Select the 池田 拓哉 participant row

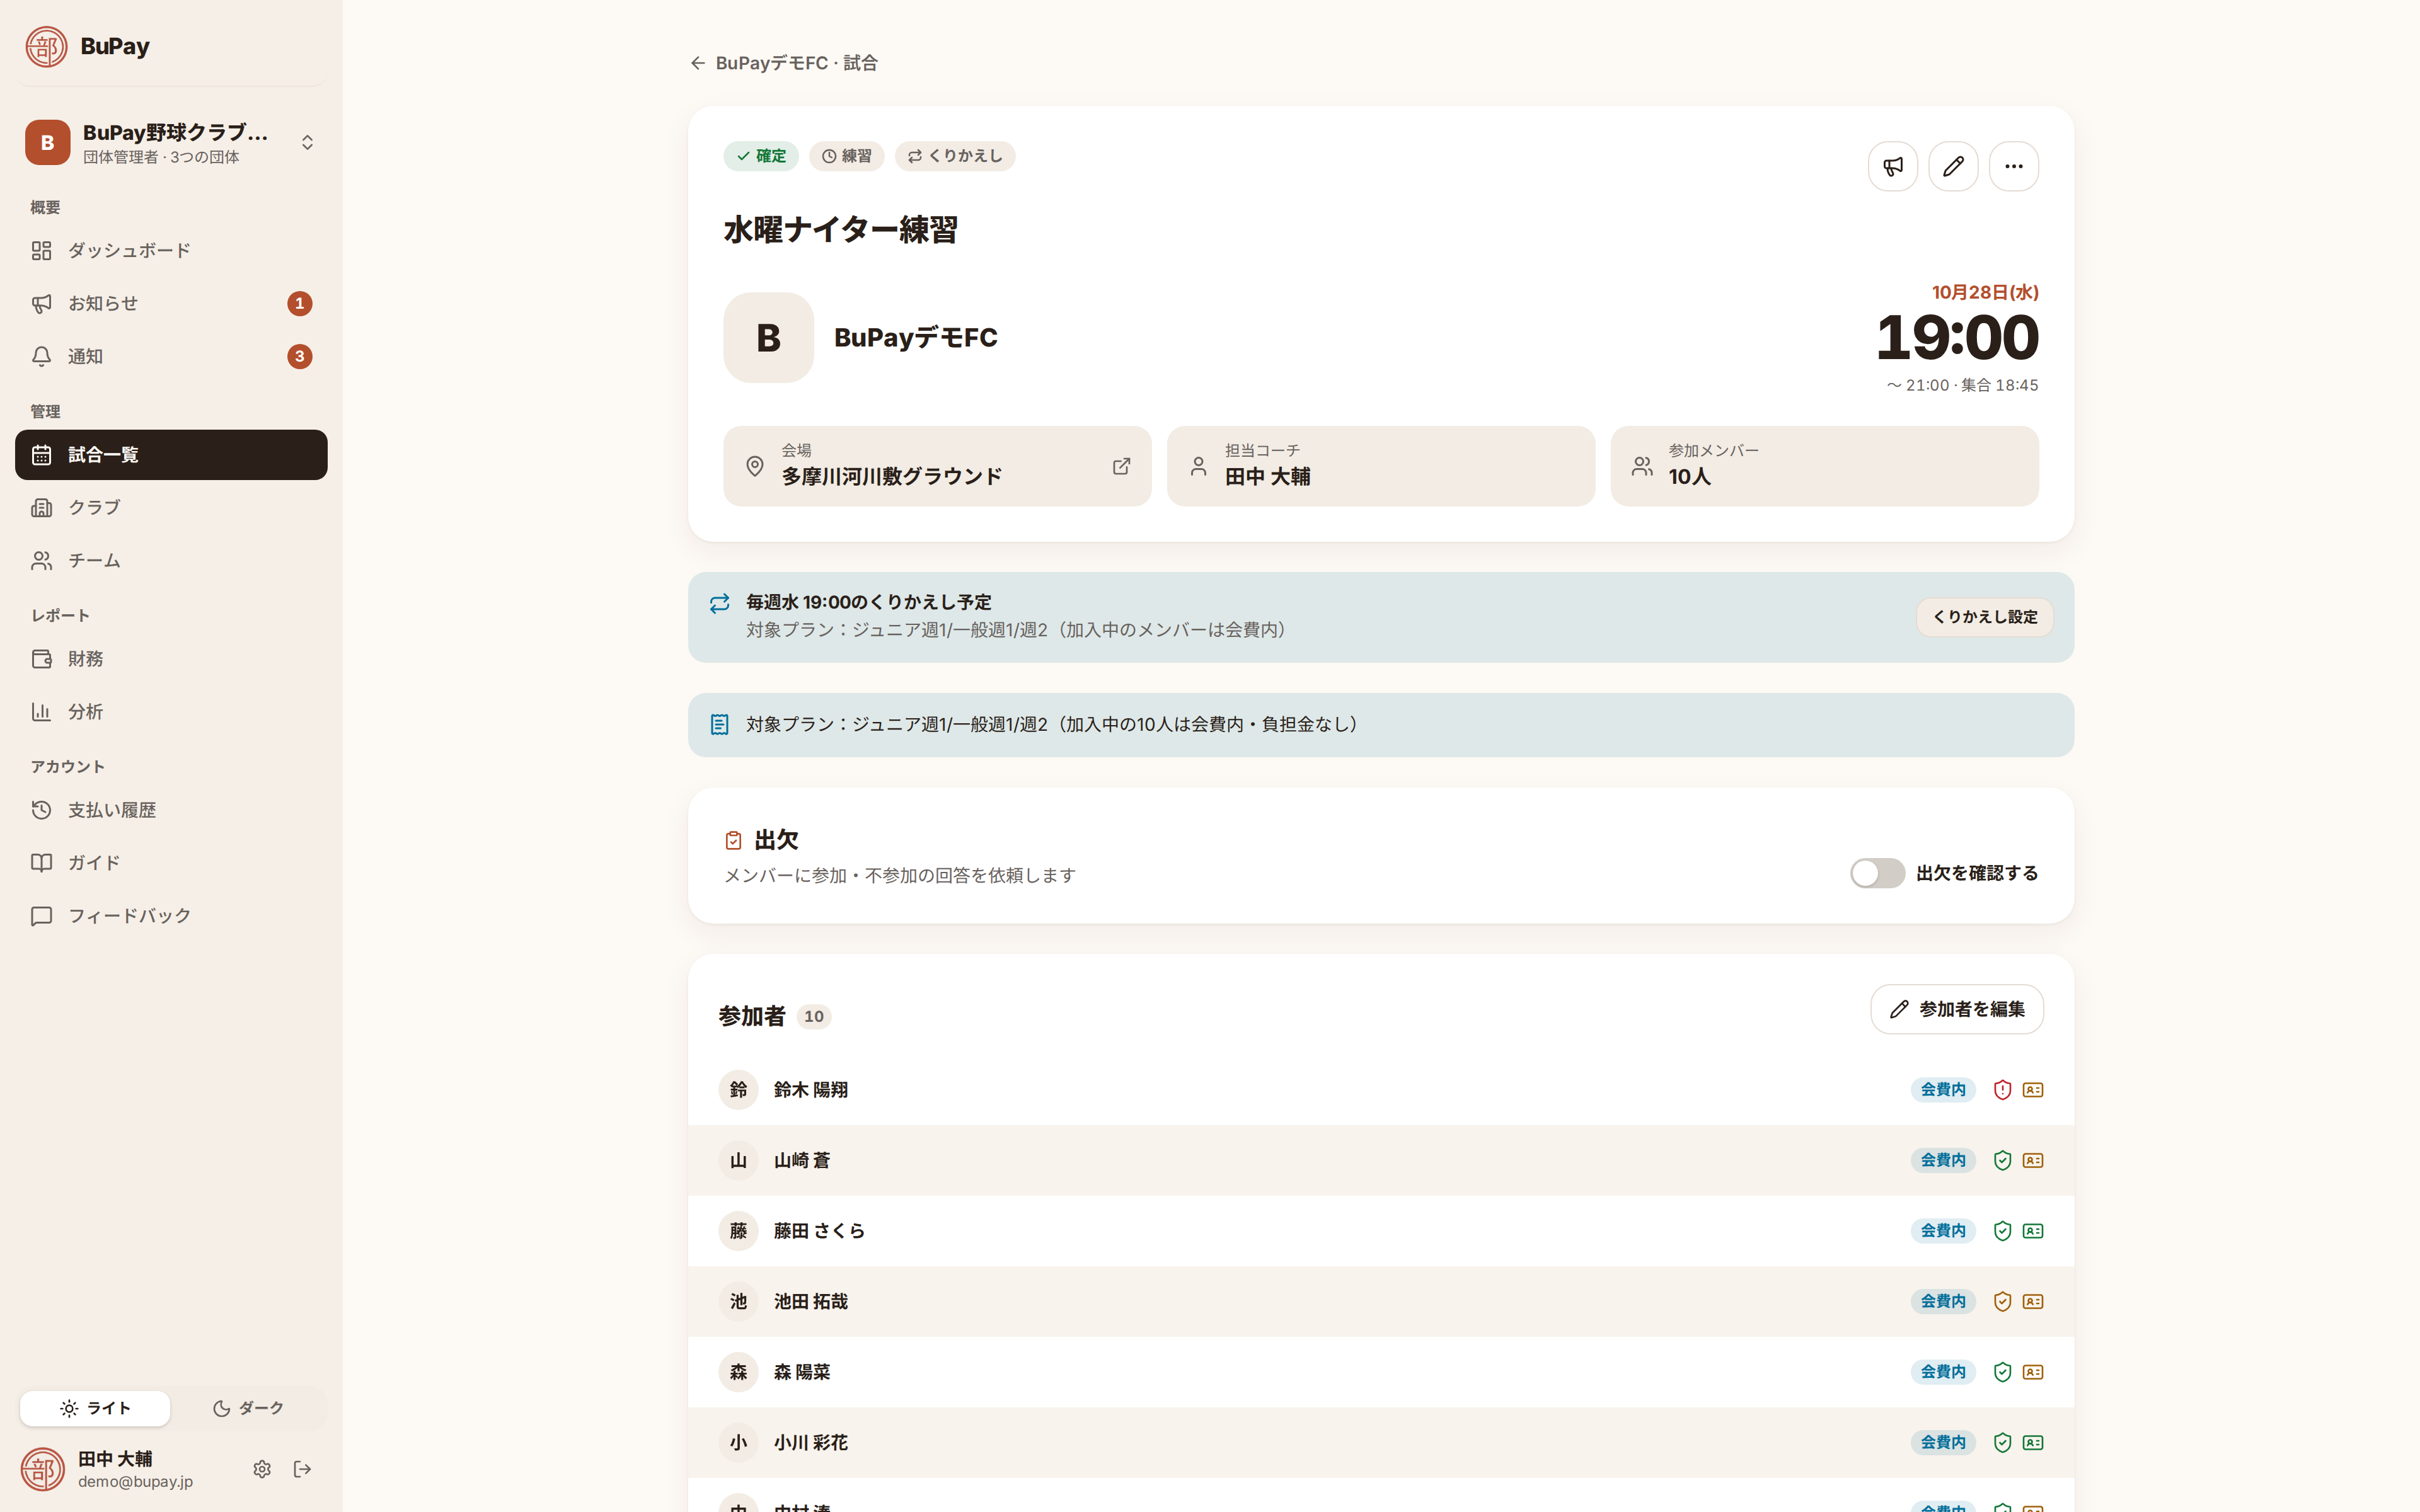[x=1380, y=1301]
